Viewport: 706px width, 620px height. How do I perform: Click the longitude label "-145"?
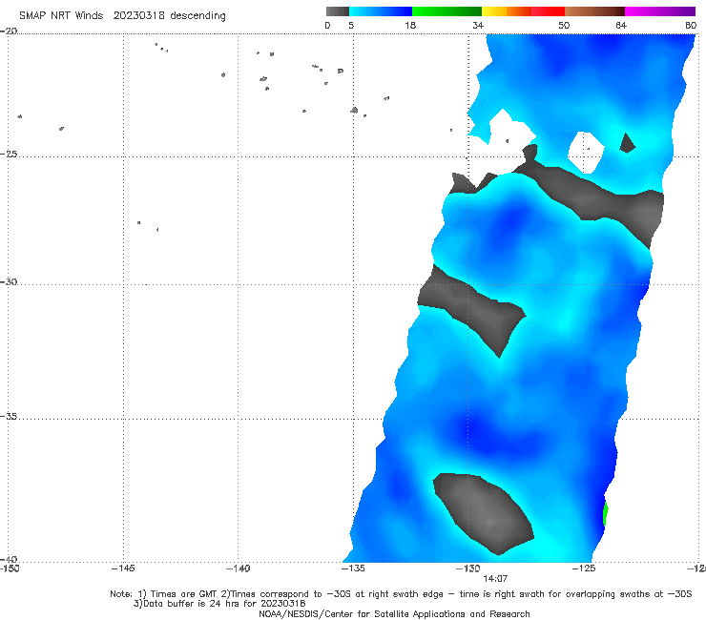[123, 568]
